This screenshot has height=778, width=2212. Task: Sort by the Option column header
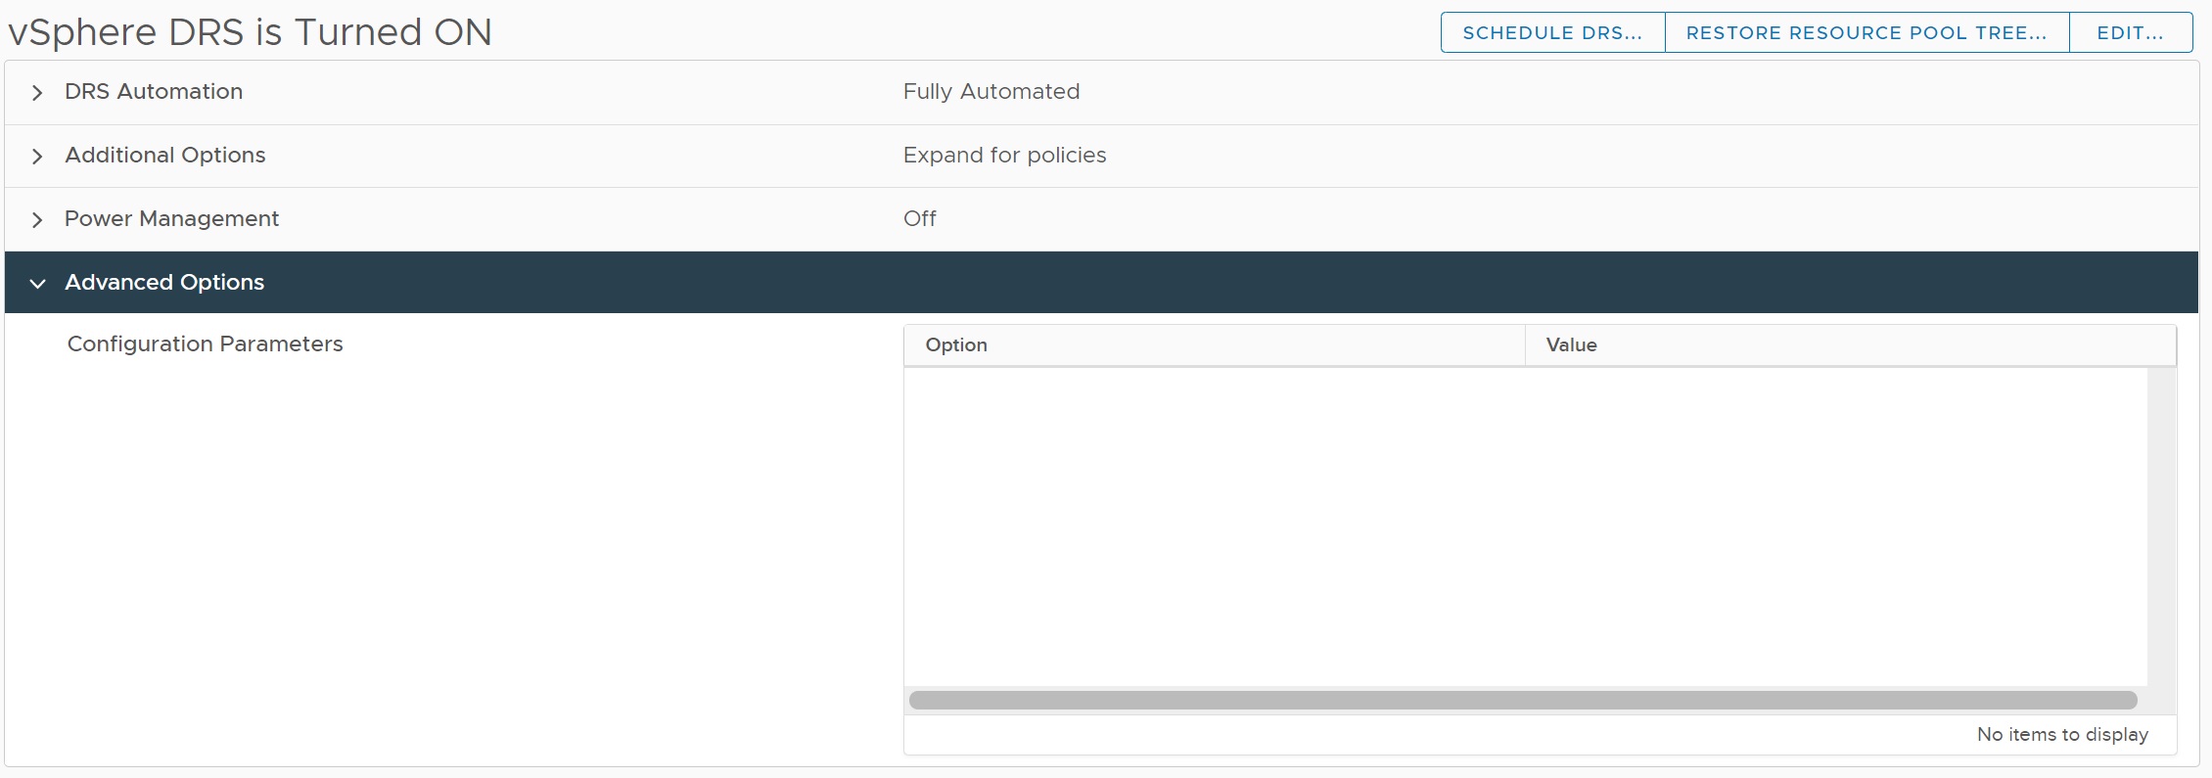pos(956,345)
